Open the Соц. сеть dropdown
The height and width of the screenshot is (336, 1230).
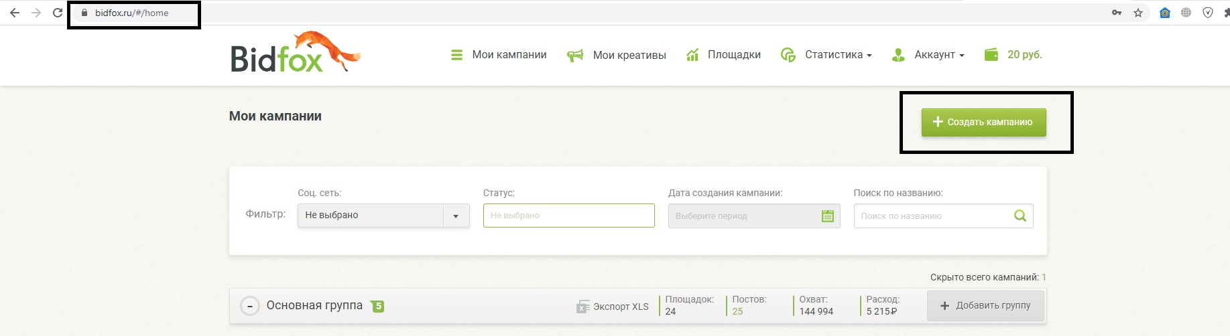[x=383, y=216]
